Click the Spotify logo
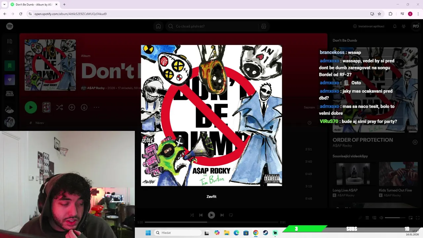The width and height of the screenshot is (423, 238). [10, 26]
